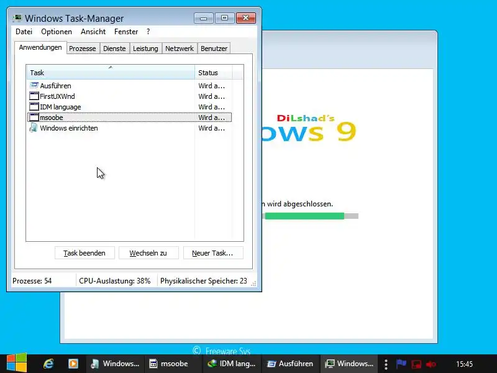Screen dimensions: 497x373
Task: Close the Task-Manager window
Action: (x=245, y=18)
